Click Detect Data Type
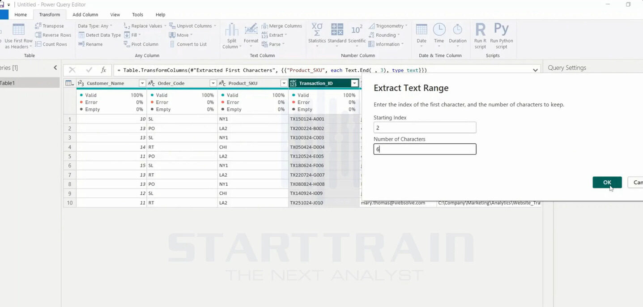This screenshot has width=643, height=307. 99,35
